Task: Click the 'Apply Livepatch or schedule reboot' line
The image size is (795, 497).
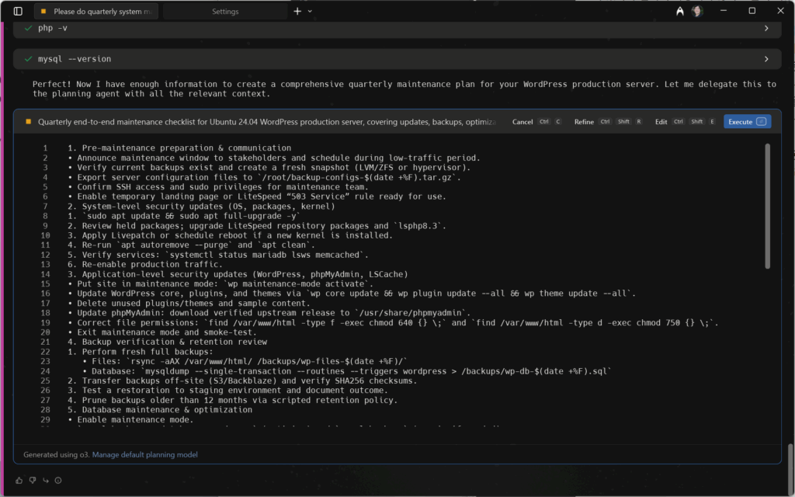Action: point(230,235)
